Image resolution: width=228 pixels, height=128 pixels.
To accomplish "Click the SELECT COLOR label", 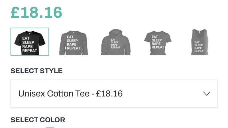I will pos(38,120).
